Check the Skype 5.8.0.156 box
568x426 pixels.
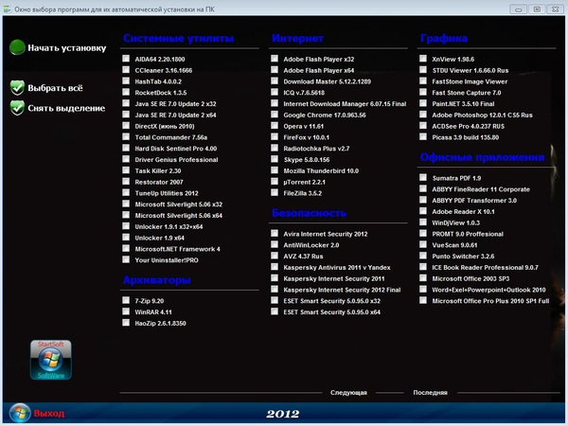(x=275, y=159)
